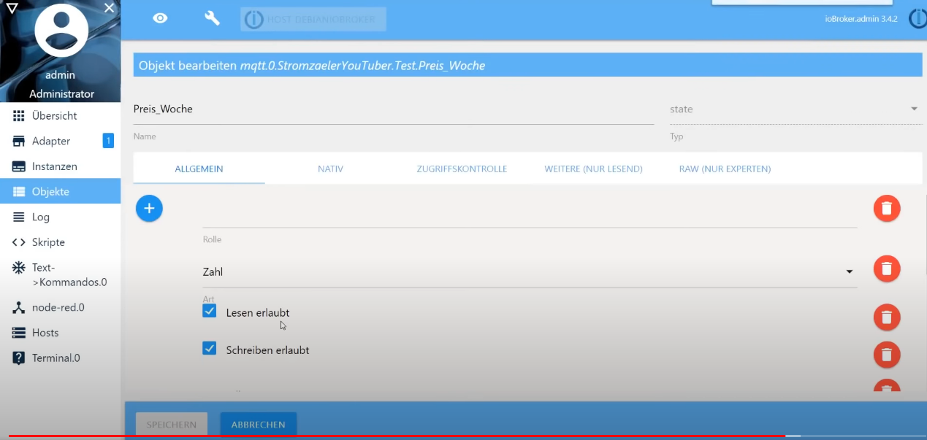The width and height of the screenshot is (927, 440).
Task: Open the wrench settings icon
Action: click(x=212, y=19)
